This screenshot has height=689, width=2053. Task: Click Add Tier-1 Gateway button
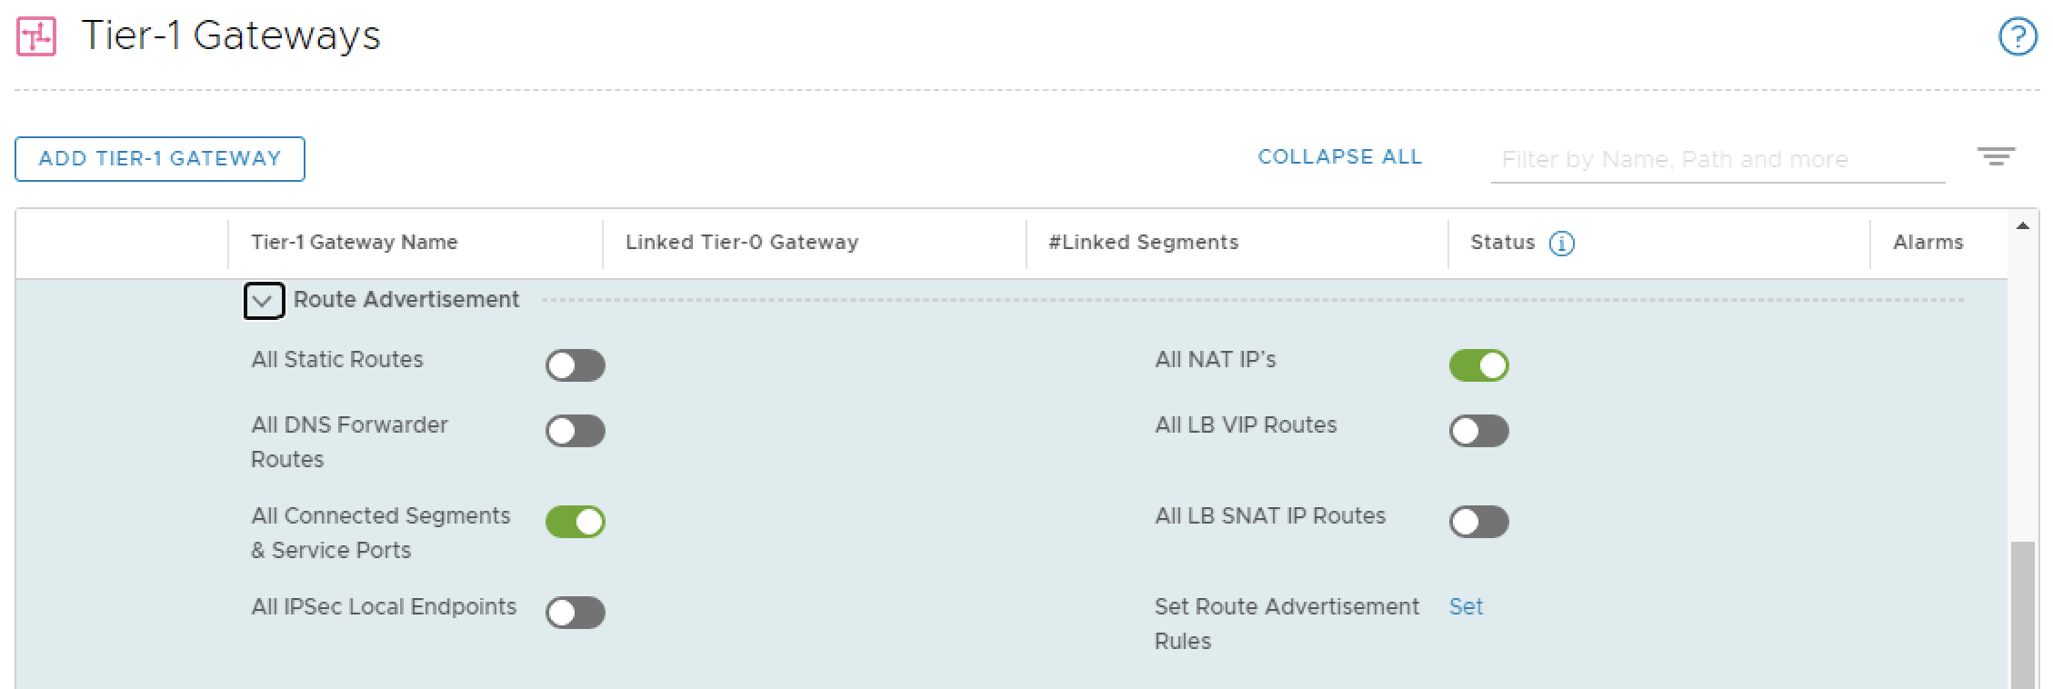[x=160, y=159]
